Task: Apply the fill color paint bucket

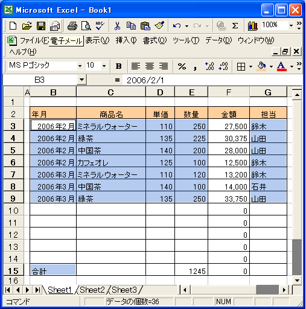Action: pyautogui.click(x=261, y=66)
